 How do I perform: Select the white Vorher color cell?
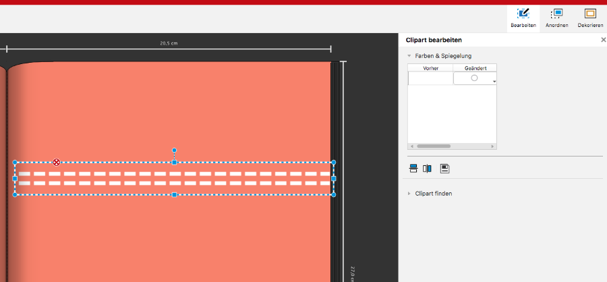(x=430, y=78)
